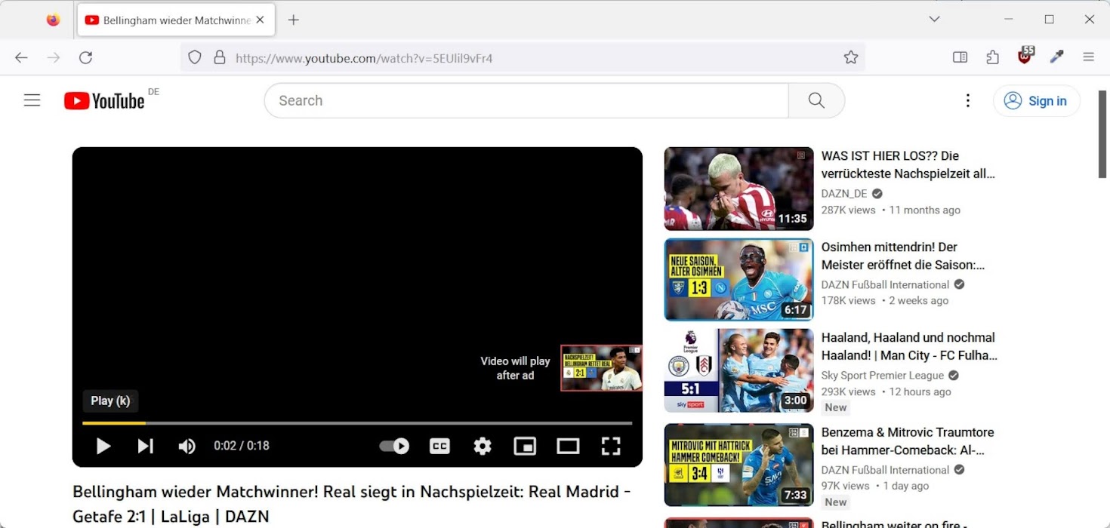Image resolution: width=1110 pixels, height=528 pixels.
Task: Bookmark this page with the star
Action: [851, 57]
